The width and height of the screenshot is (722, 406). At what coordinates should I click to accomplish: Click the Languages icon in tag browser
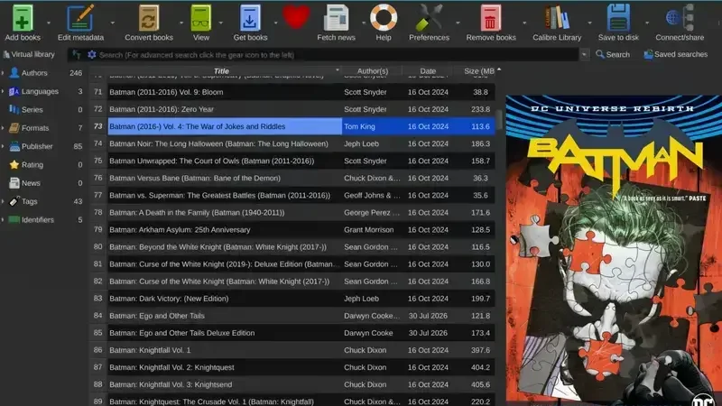pyautogui.click(x=14, y=91)
